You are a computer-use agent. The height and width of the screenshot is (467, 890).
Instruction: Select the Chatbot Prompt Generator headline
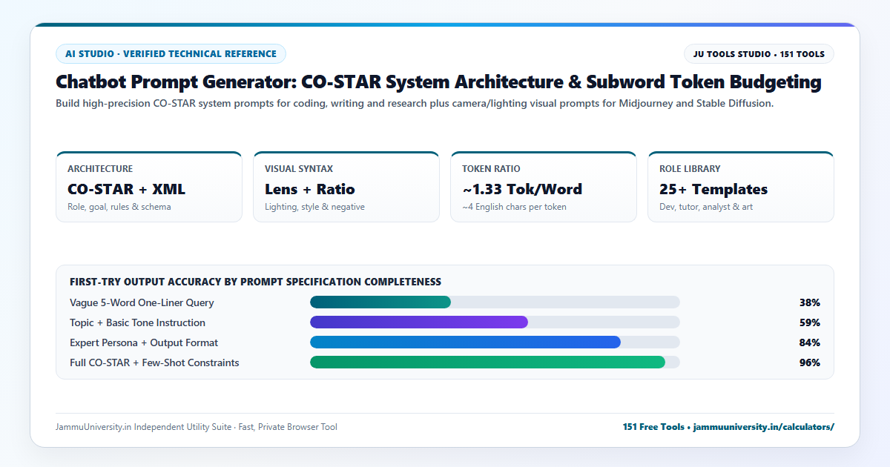point(438,82)
